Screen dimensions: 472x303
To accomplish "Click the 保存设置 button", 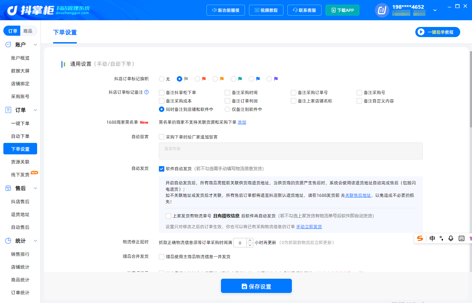I will pos(256,286).
